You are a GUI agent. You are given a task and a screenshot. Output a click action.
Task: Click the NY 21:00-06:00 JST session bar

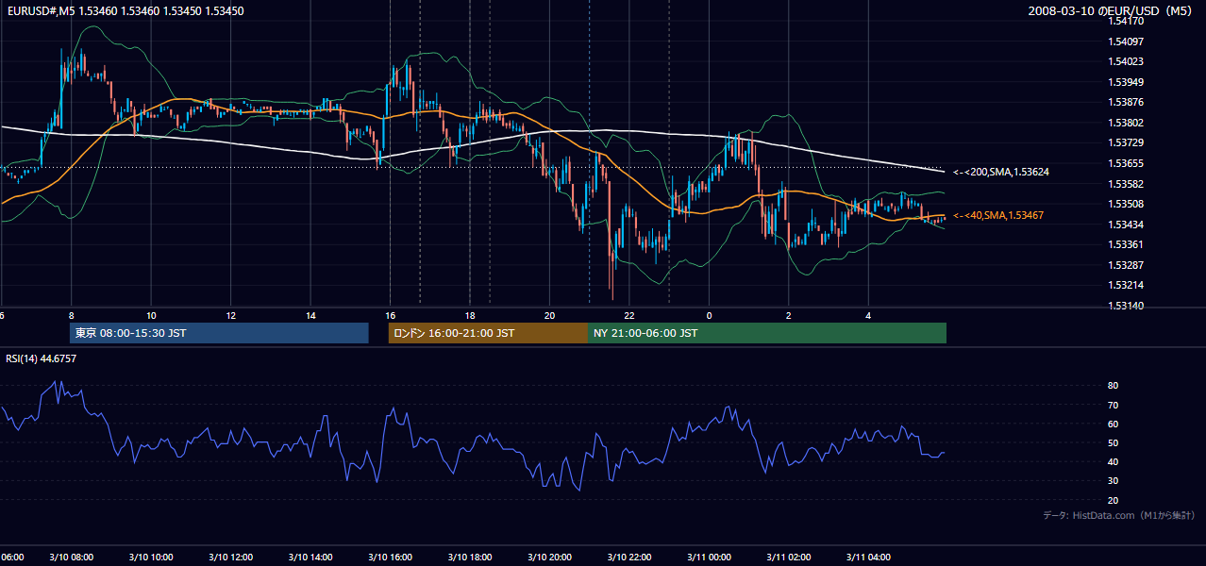click(767, 333)
